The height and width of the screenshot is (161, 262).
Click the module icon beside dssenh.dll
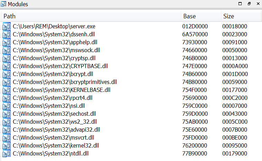pos(7,34)
